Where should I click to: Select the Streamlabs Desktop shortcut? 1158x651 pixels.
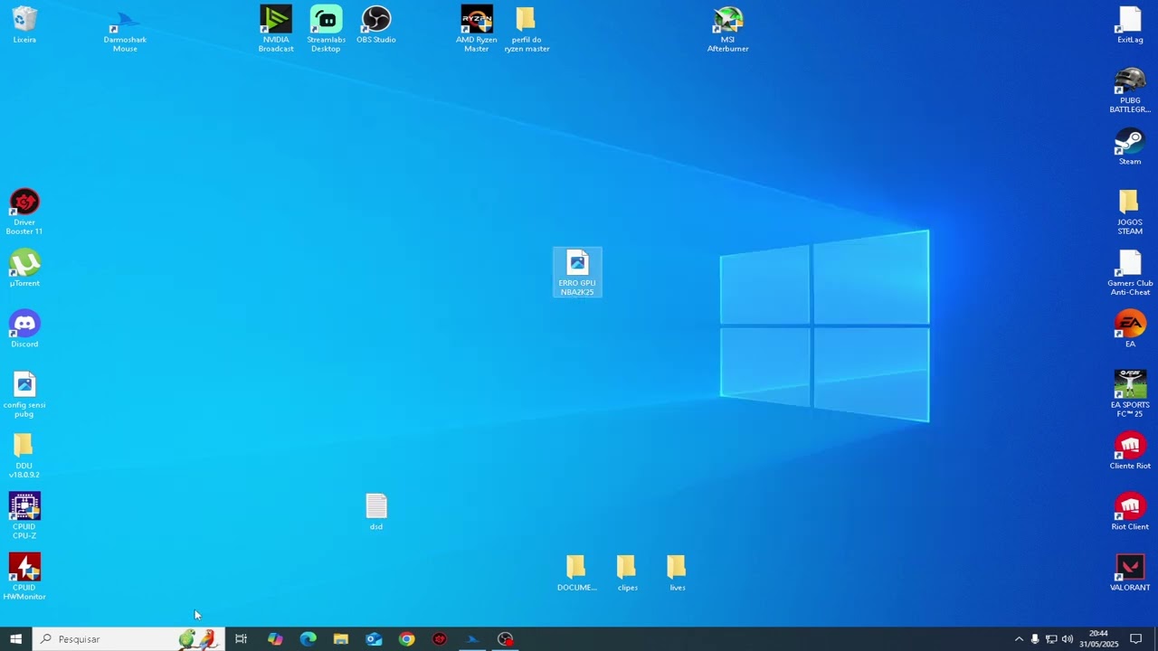[x=326, y=30]
